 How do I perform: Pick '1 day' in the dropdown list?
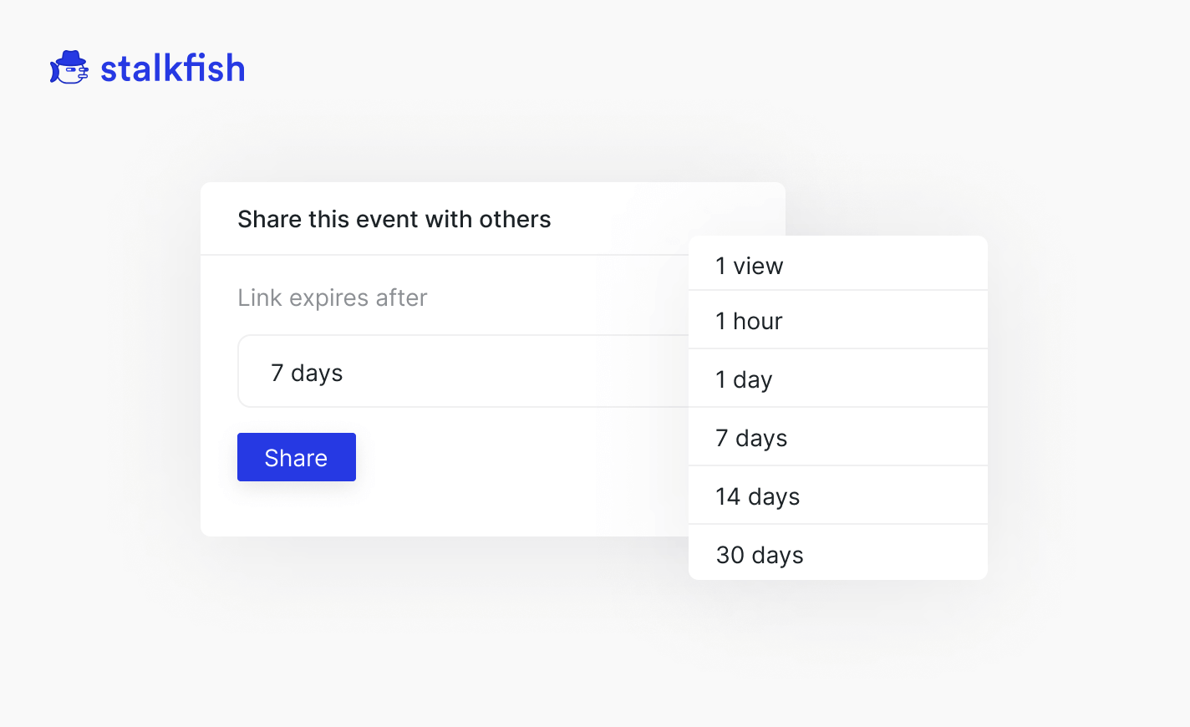tap(838, 379)
